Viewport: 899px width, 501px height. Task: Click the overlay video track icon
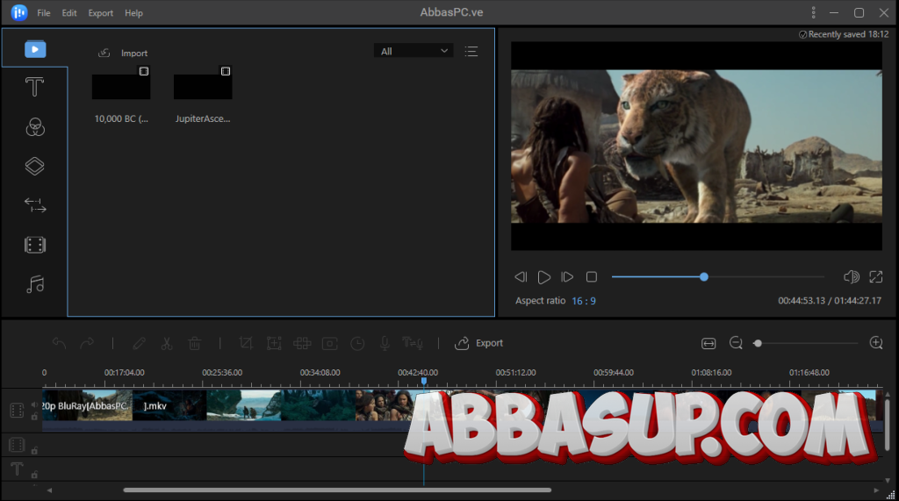pyautogui.click(x=18, y=445)
